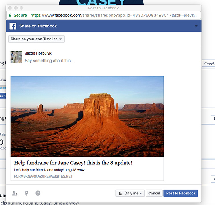Expand the header dropdown arrow in blue bar

(x=196, y=26)
